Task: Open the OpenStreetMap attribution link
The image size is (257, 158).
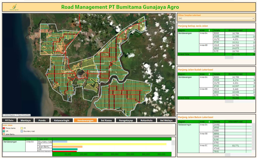Action: click(23, 115)
